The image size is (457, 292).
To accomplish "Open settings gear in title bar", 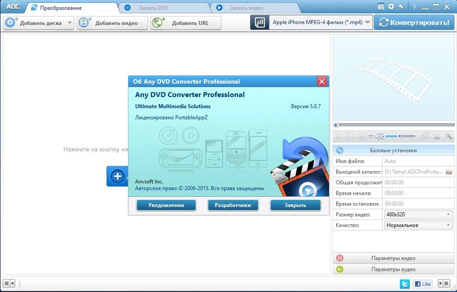I will click(391, 6).
